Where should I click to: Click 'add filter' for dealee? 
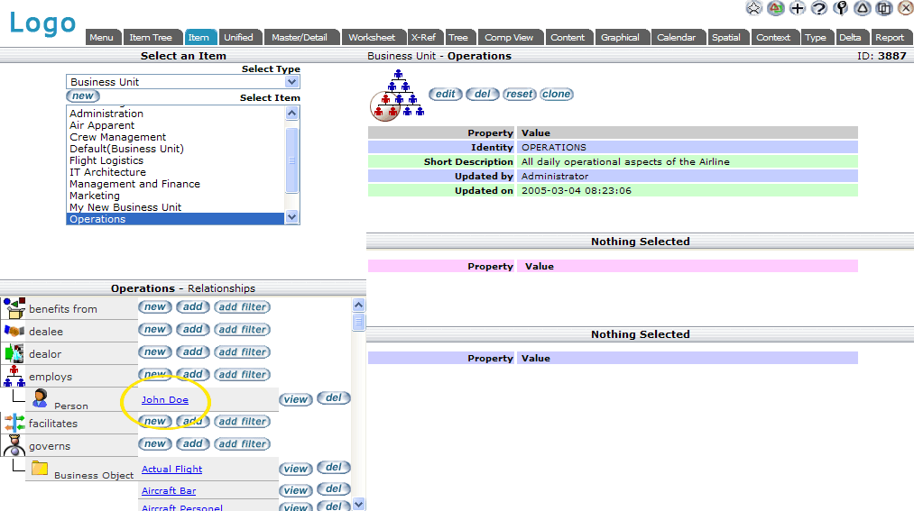(242, 330)
